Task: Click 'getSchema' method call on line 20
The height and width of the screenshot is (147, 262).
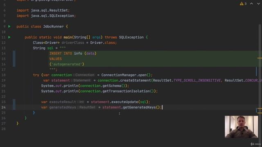Action: (x=112, y=86)
